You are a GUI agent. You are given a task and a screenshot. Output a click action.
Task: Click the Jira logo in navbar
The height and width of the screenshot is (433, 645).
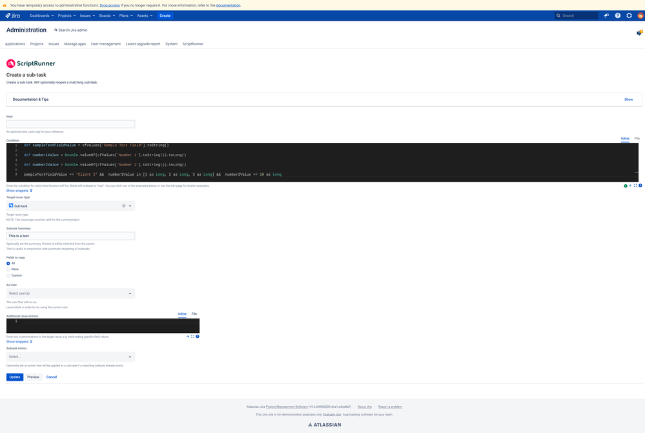point(13,16)
